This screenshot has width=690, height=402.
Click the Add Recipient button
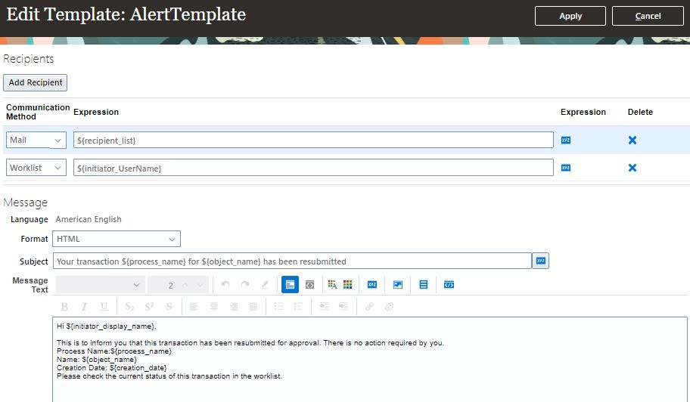coord(36,82)
